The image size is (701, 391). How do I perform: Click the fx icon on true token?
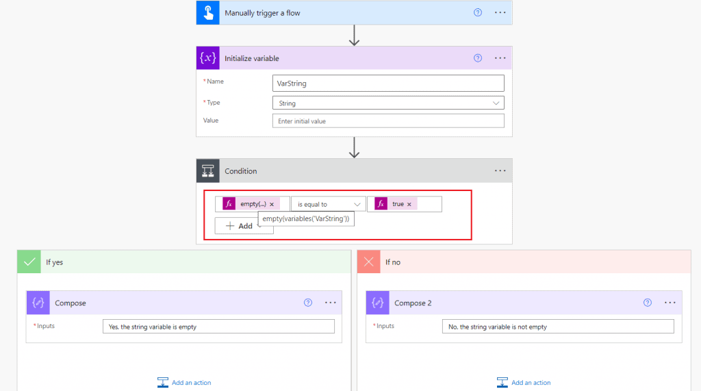click(x=381, y=204)
